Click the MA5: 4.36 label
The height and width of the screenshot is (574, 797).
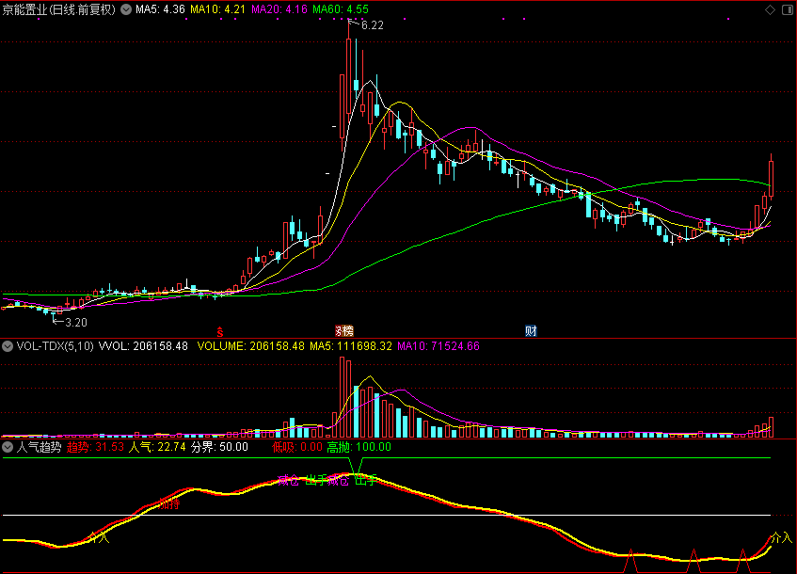pos(160,9)
